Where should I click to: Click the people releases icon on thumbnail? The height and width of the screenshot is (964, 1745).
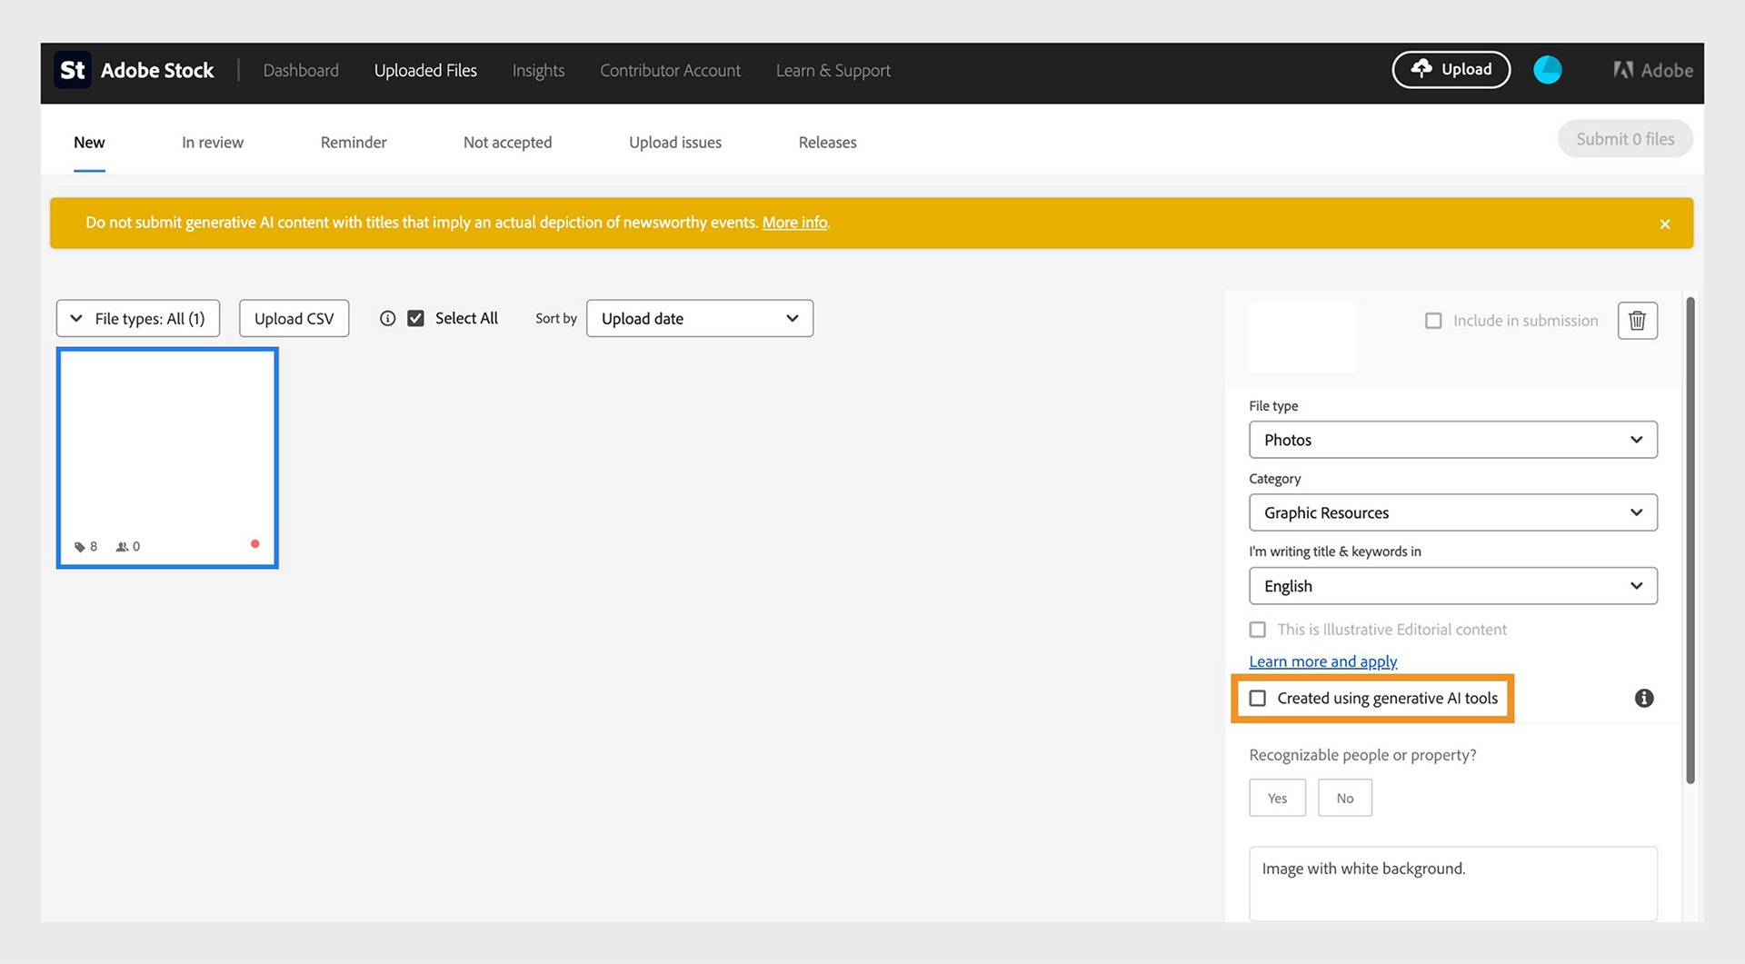tap(122, 547)
